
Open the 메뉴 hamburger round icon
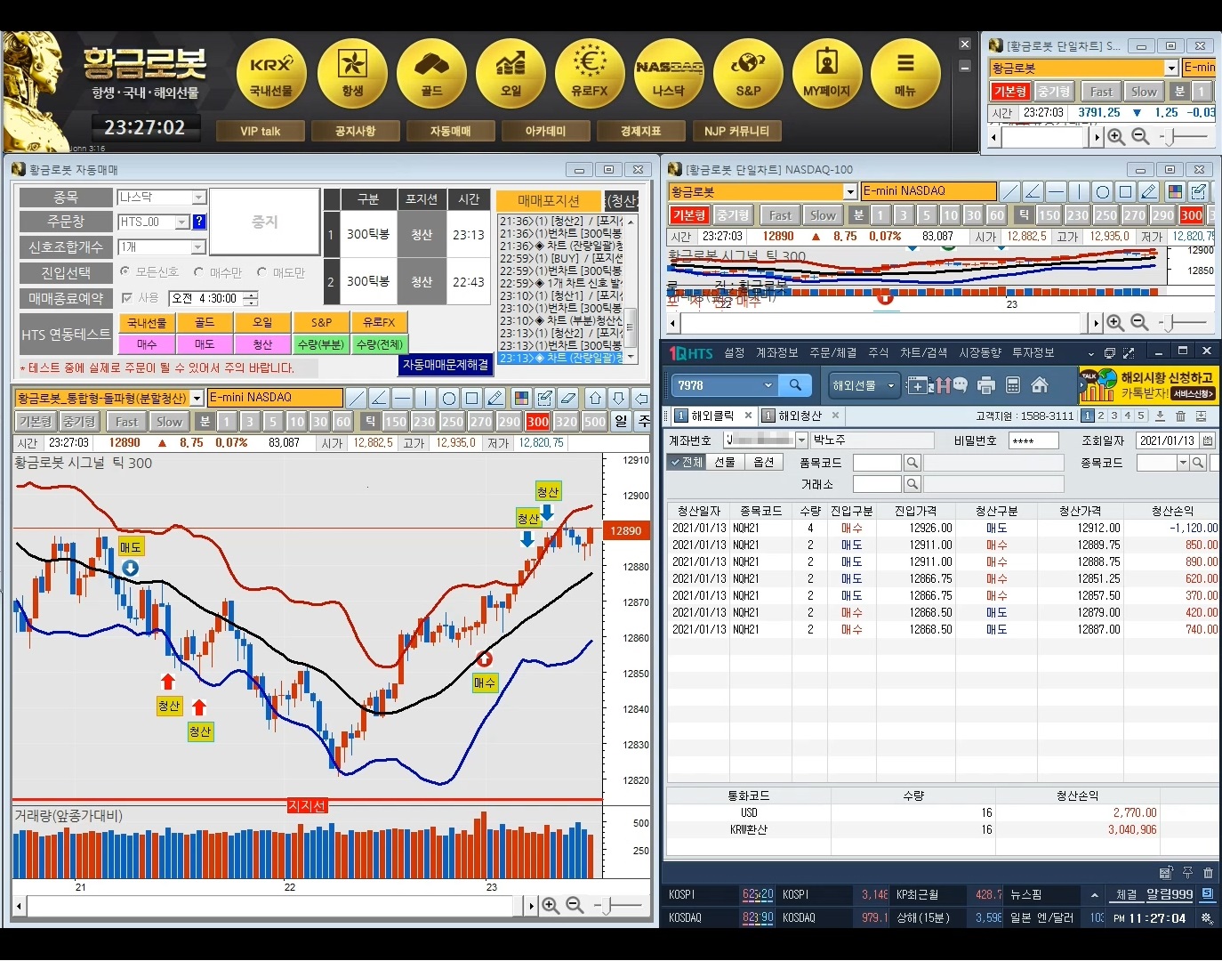click(x=905, y=74)
